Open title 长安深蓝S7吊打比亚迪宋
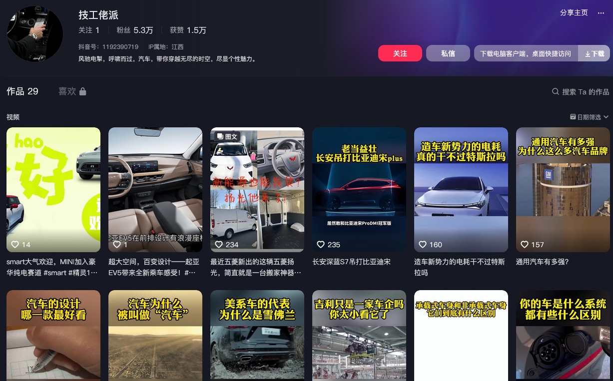Image resolution: width=613 pixels, height=381 pixels. (351, 262)
